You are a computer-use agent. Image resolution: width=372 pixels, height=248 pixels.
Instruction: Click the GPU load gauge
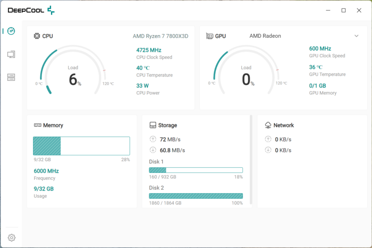point(246,70)
